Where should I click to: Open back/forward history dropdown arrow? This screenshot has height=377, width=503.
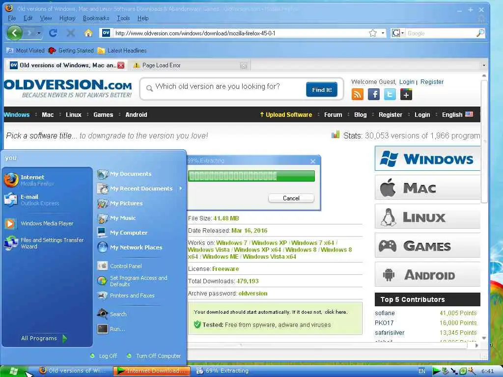(39, 33)
